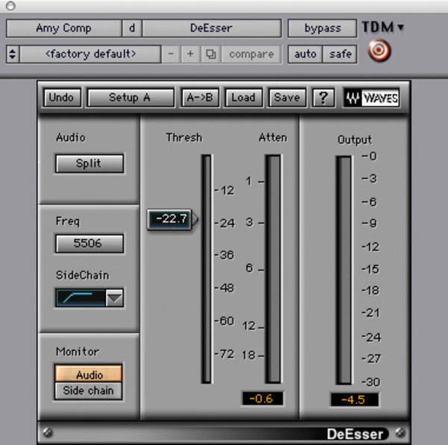448x445 pixels.
Task: Click the red target automation icon
Action: click(379, 51)
